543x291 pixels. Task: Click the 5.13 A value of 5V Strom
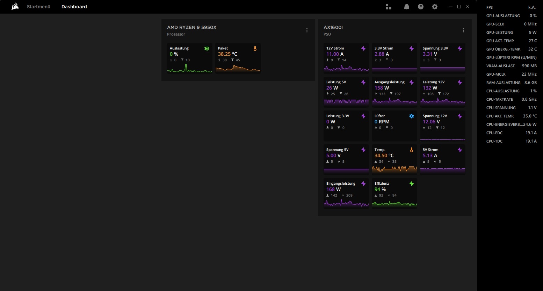click(430, 155)
